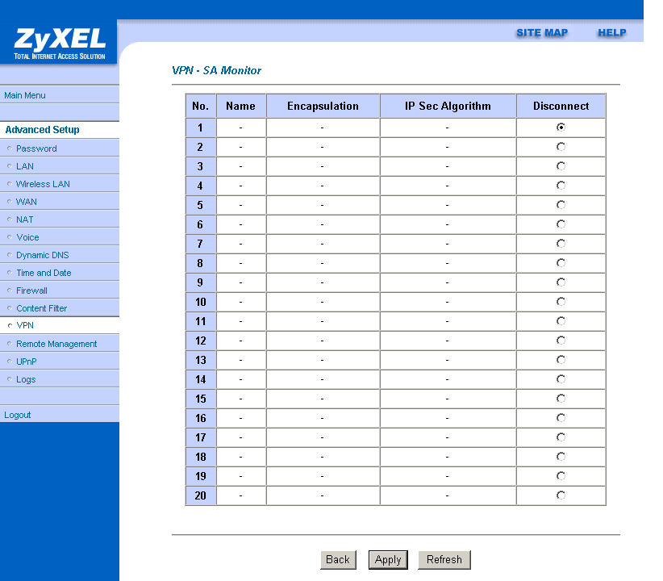This screenshot has height=581, width=663.
Task: Open the UPnP settings page
Action: pos(27,362)
